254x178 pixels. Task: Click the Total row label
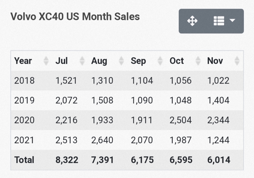coord(24,160)
